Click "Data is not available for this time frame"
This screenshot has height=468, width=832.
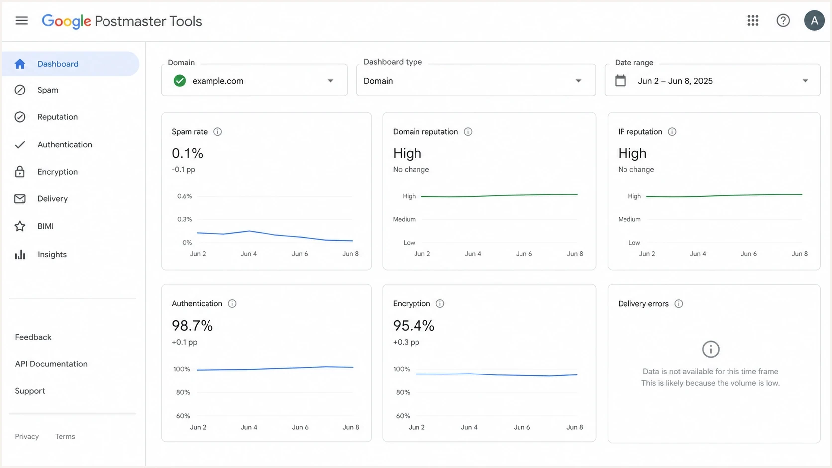710,371
